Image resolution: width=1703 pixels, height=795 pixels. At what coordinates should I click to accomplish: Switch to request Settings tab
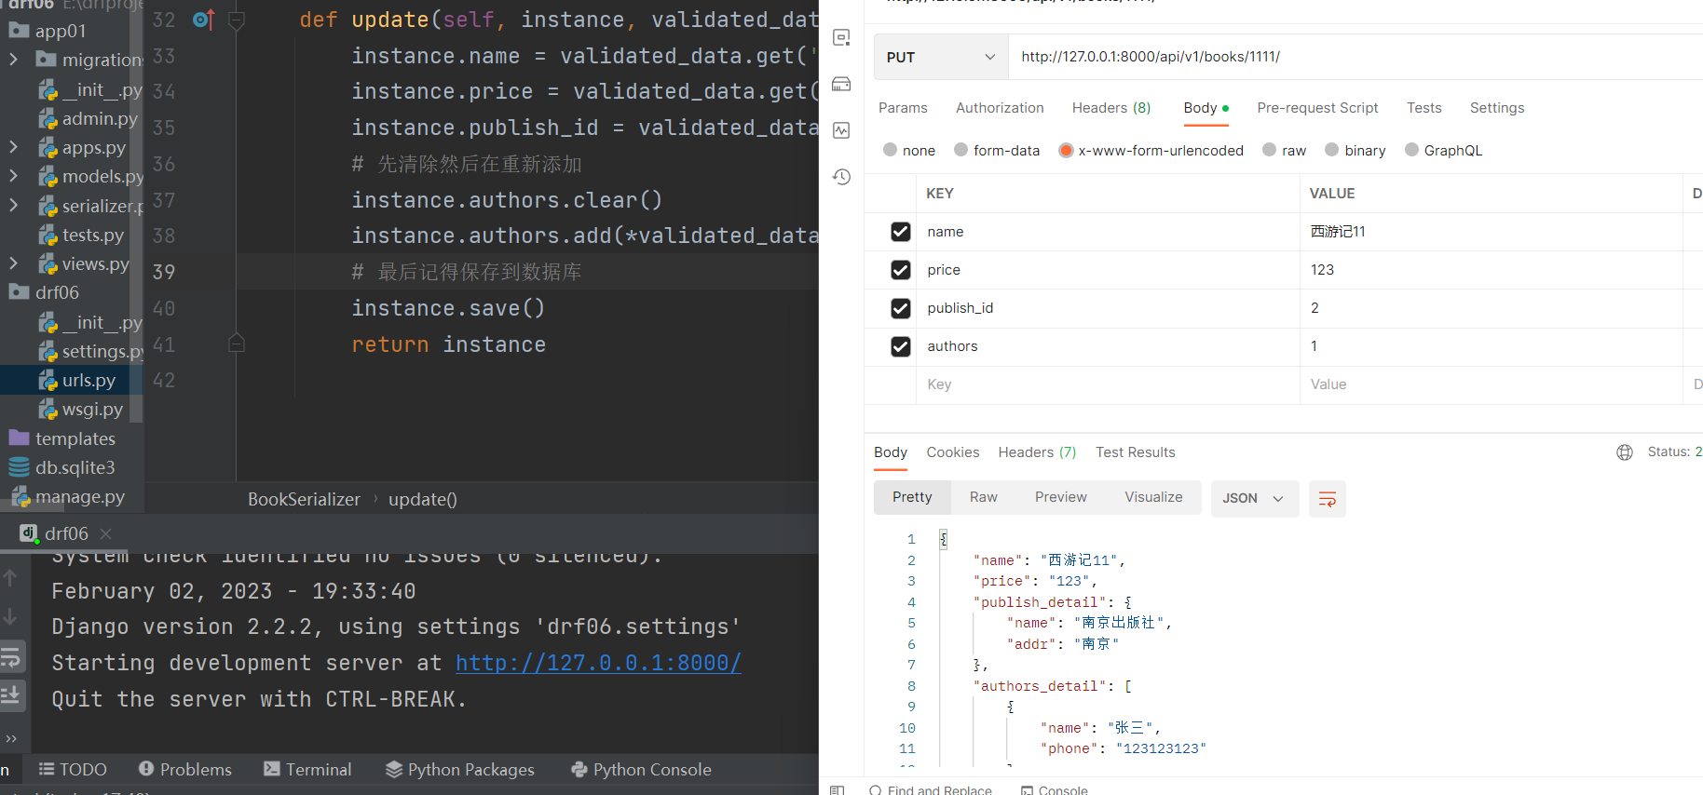click(x=1497, y=108)
